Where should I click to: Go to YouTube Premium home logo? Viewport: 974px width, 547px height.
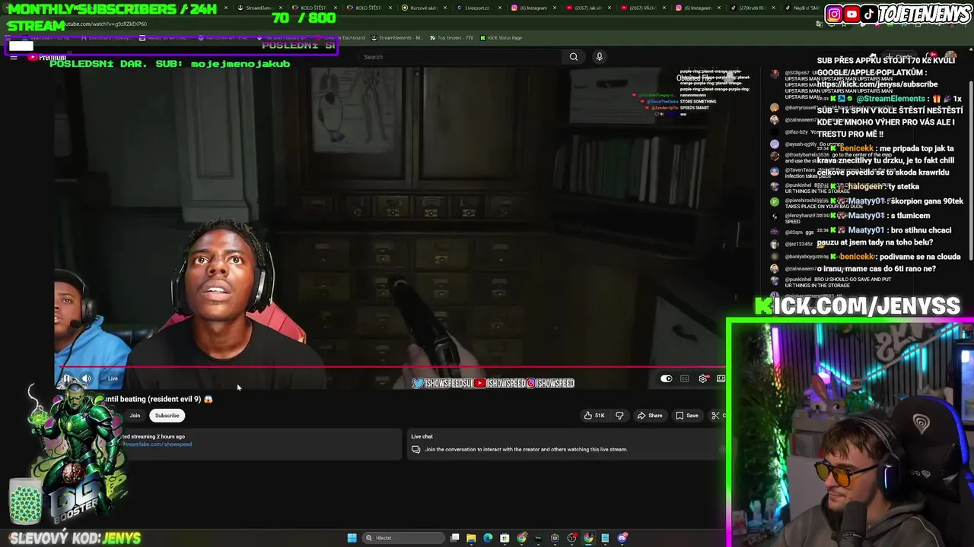tap(47, 57)
